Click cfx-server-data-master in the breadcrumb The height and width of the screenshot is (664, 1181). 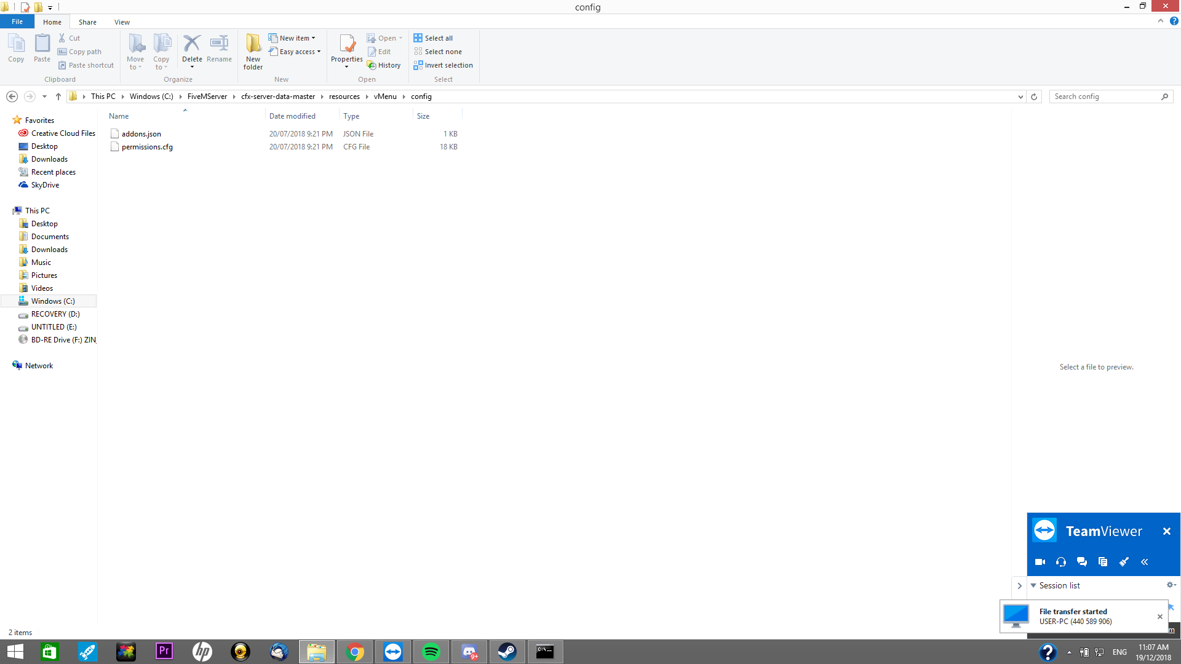(278, 97)
